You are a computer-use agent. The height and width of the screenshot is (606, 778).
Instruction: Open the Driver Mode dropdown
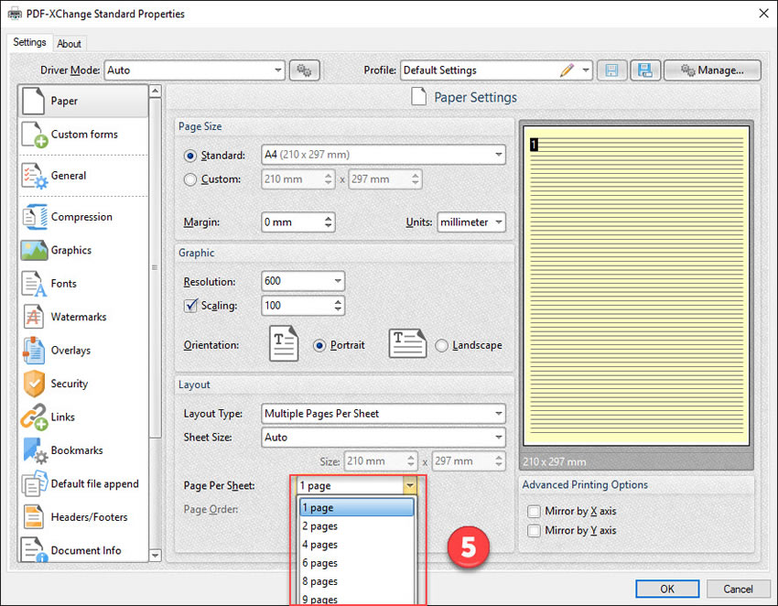coord(194,70)
